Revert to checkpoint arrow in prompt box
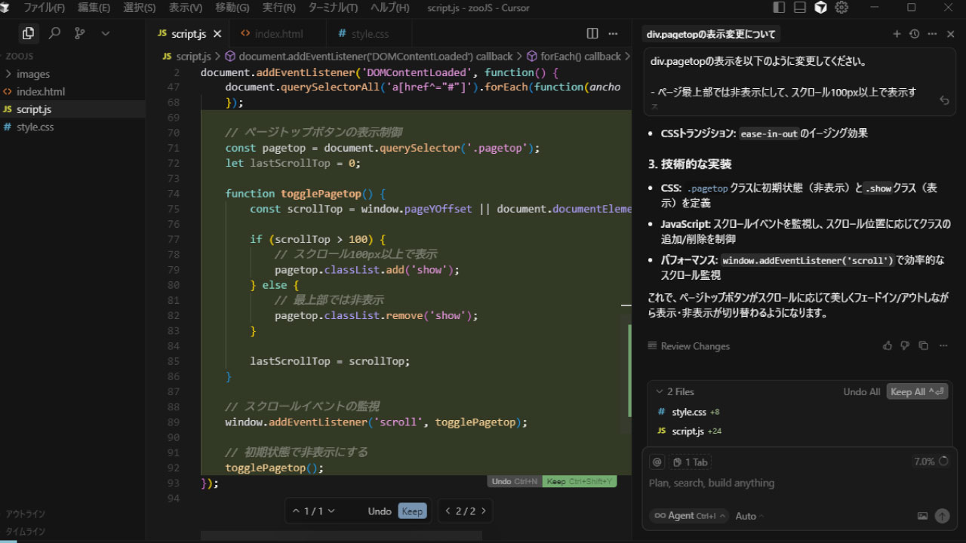Viewport: 966px width, 543px height. (944, 100)
